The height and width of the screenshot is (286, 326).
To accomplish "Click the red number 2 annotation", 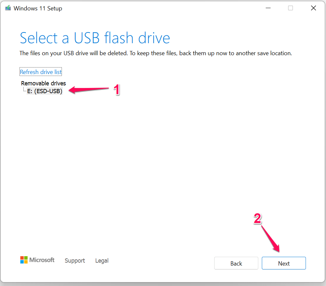I will [x=257, y=219].
